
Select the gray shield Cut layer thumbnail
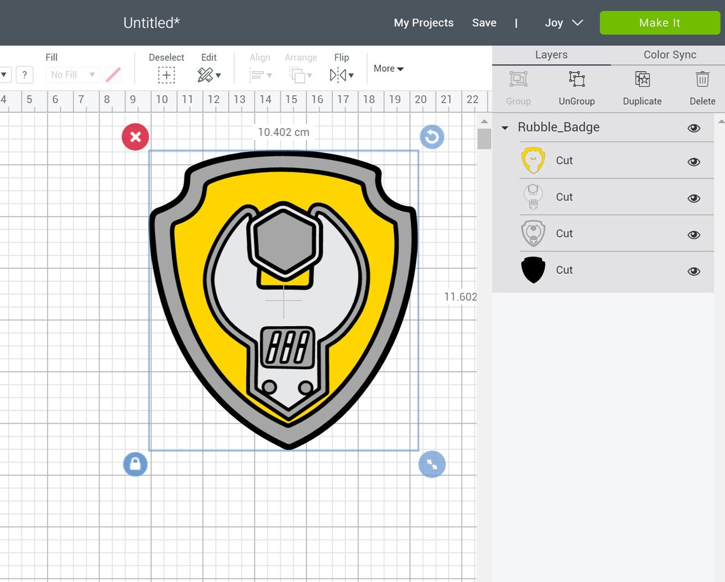click(533, 233)
